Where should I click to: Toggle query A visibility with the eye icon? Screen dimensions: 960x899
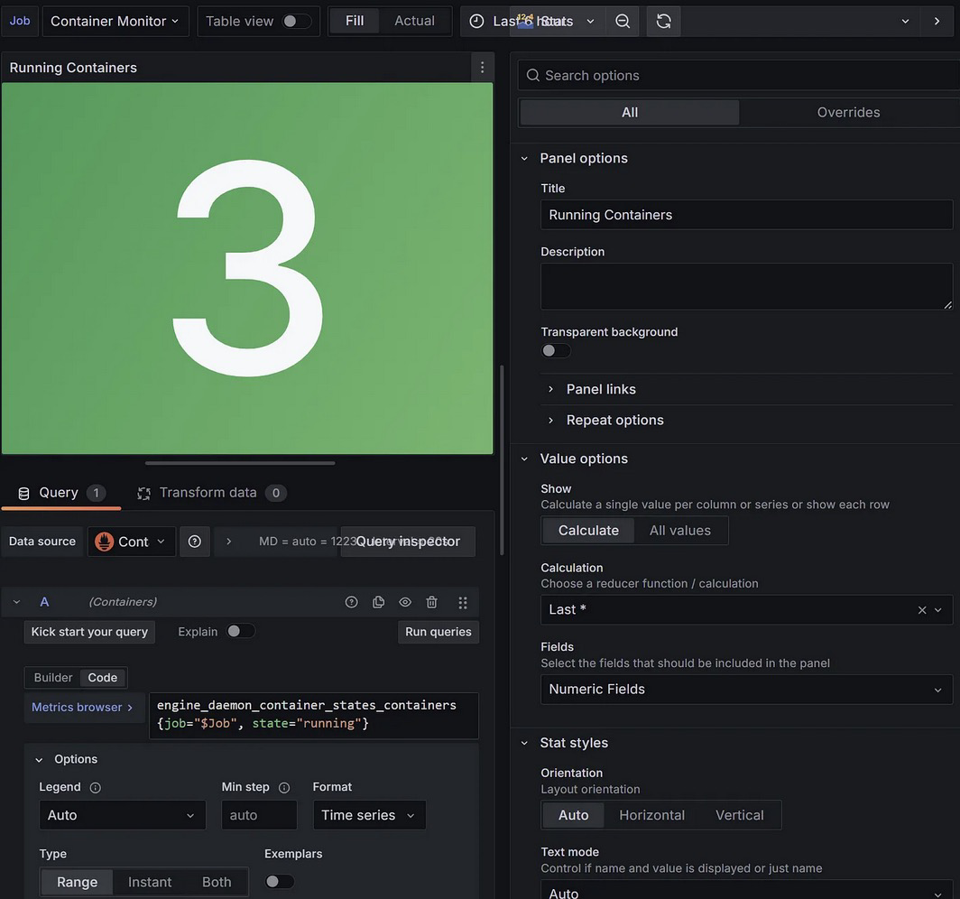pos(405,602)
